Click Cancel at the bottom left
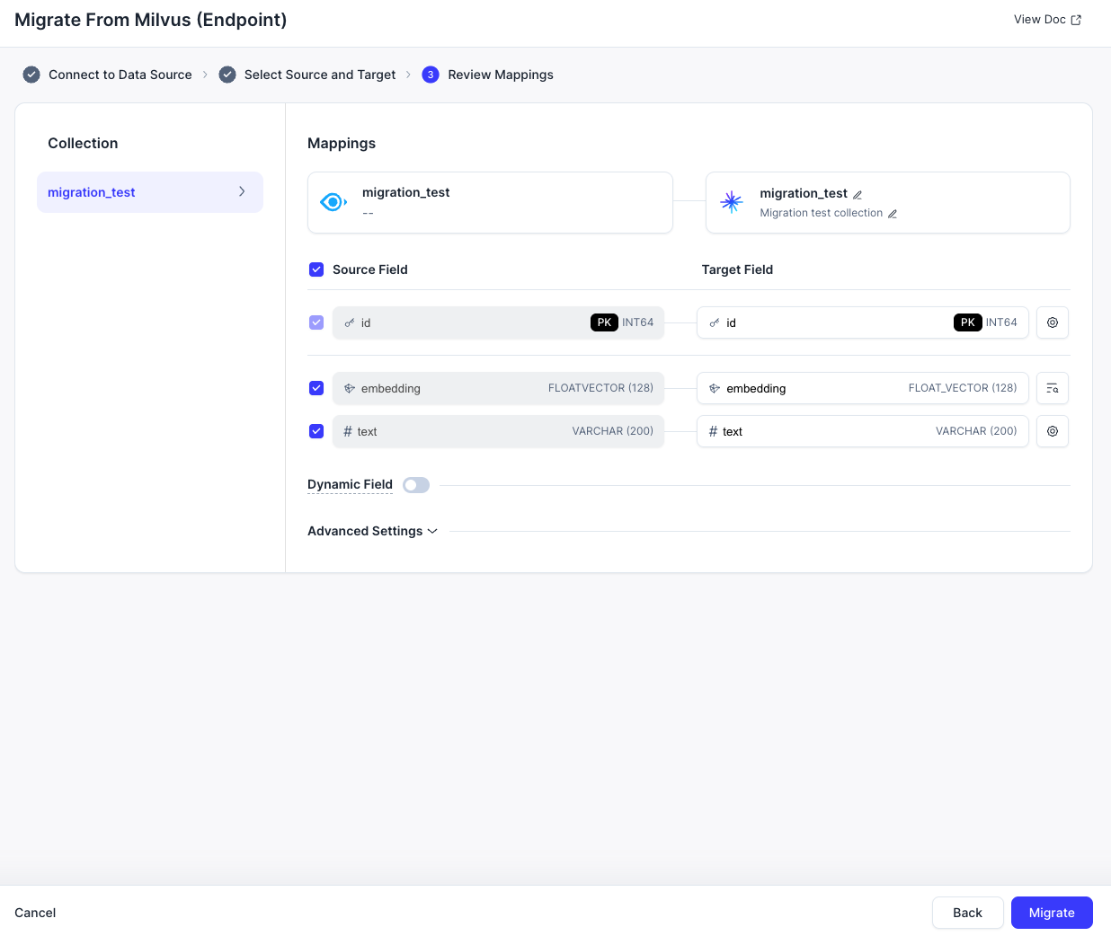Screen dimensions: 1111x936 (35, 913)
